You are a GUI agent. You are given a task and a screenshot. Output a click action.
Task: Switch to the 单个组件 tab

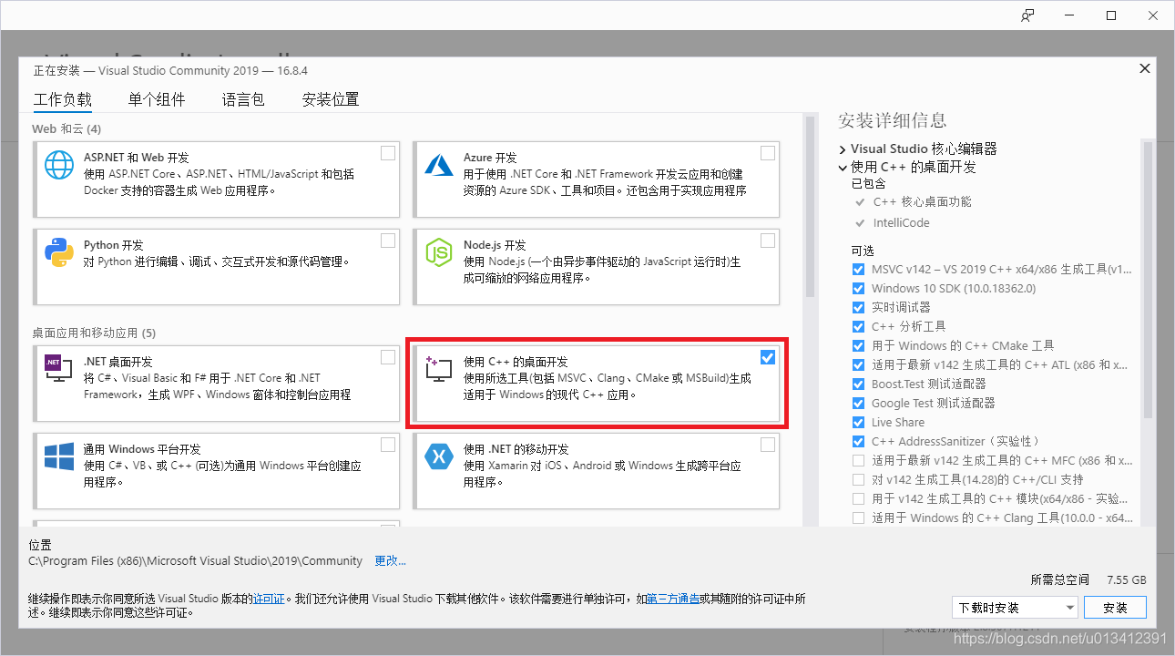[x=157, y=100]
